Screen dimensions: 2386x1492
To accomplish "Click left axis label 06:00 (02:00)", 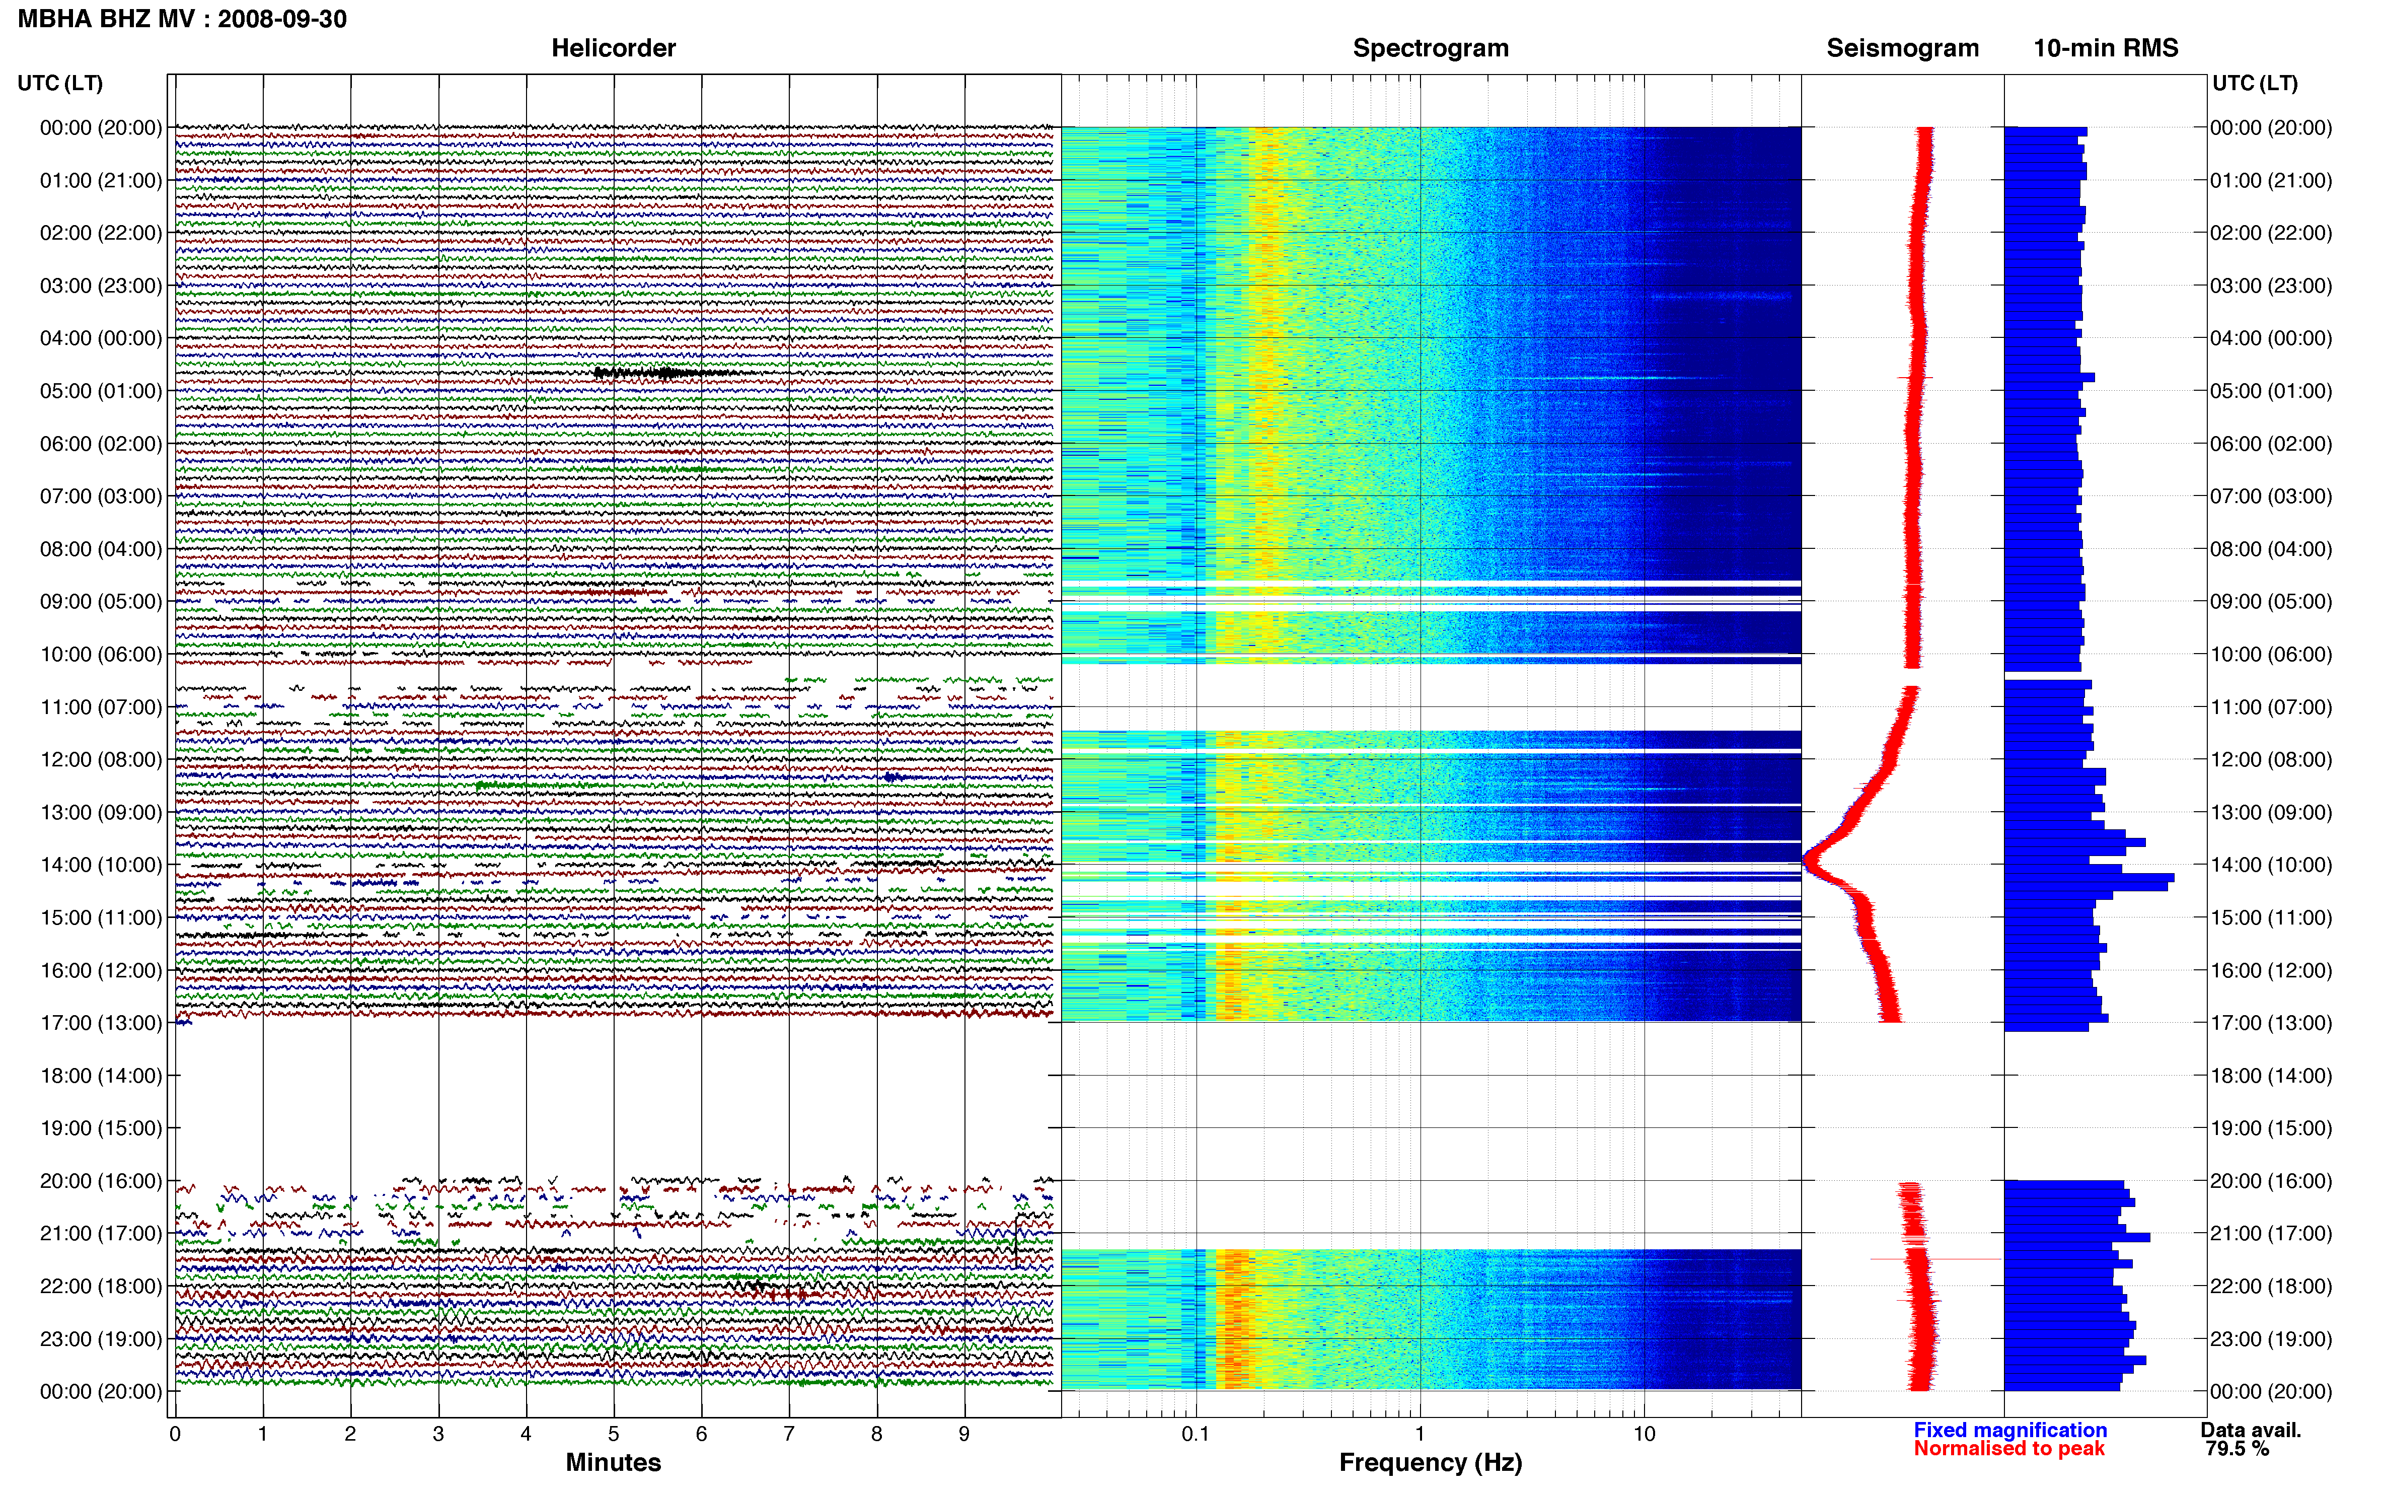I will (101, 444).
